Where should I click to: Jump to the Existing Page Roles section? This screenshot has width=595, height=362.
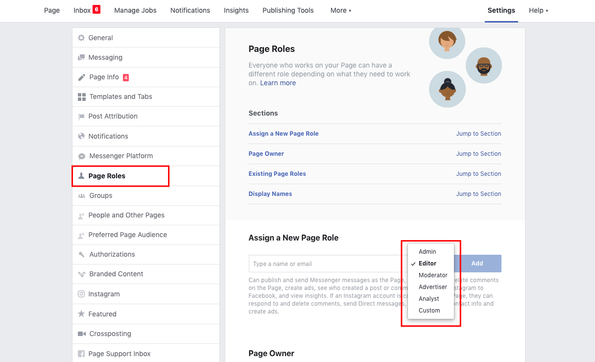click(478, 174)
